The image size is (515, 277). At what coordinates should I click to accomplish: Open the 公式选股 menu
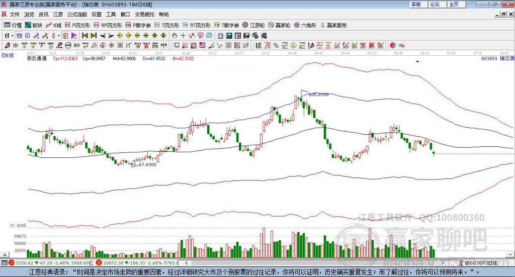pyautogui.click(x=77, y=15)
